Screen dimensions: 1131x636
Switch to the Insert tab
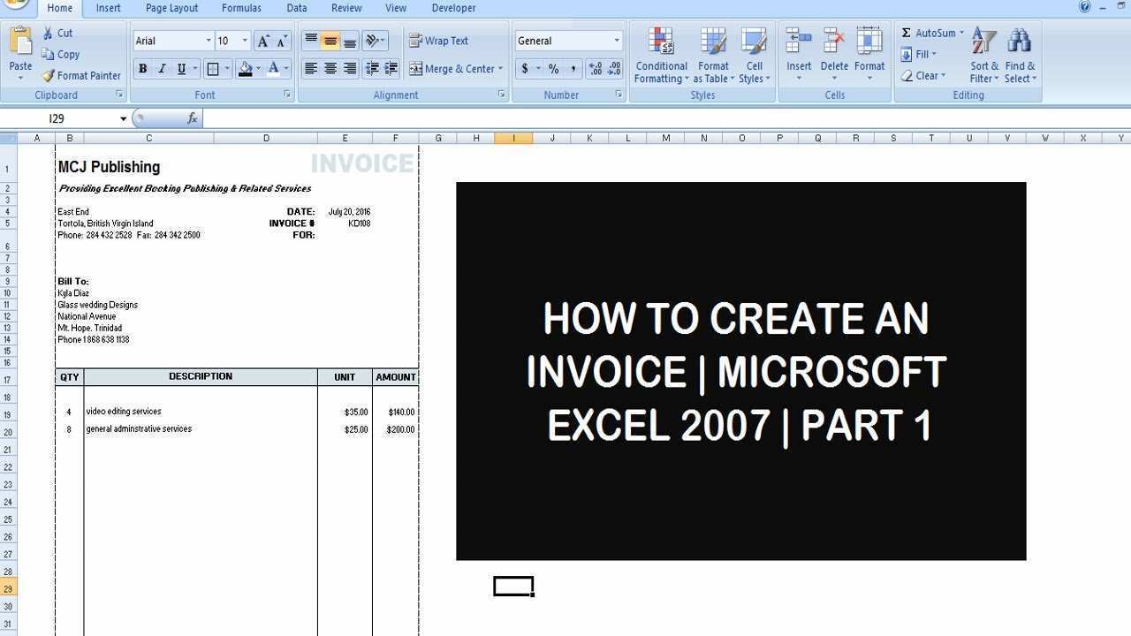[109, 8]
